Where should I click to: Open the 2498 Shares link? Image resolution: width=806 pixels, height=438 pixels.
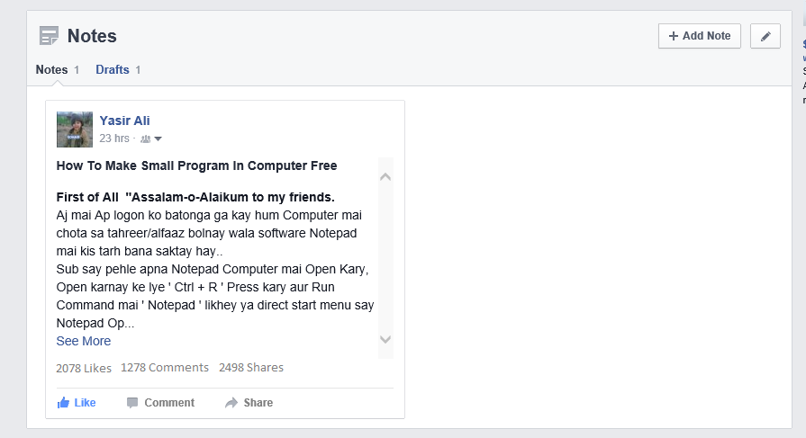tap(251, 368)
